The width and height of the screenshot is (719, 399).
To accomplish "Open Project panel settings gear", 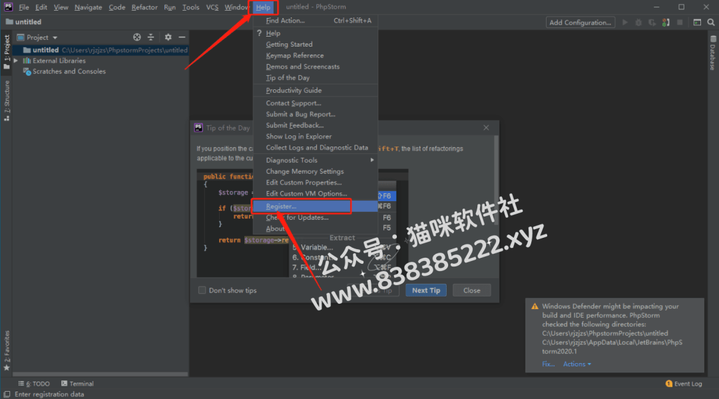I will (168, 37).
